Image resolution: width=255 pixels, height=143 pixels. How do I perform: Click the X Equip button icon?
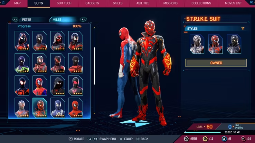(x=121, y=139)
